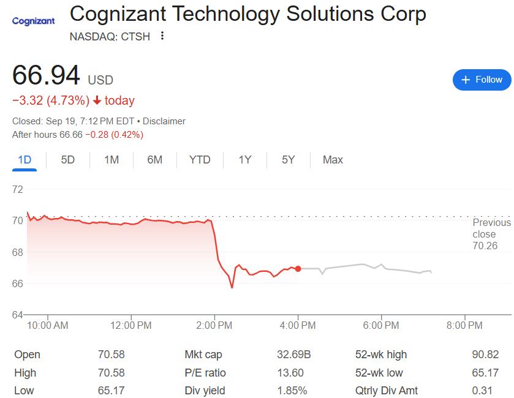The height and width of the screenshot is (398, 514).
Task: Click the red closing price dot on chart
Action: [298, 268]
